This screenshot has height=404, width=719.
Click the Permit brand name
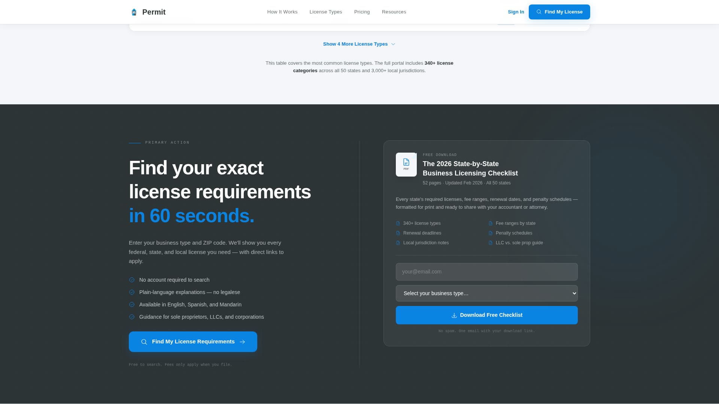(154, 12)
